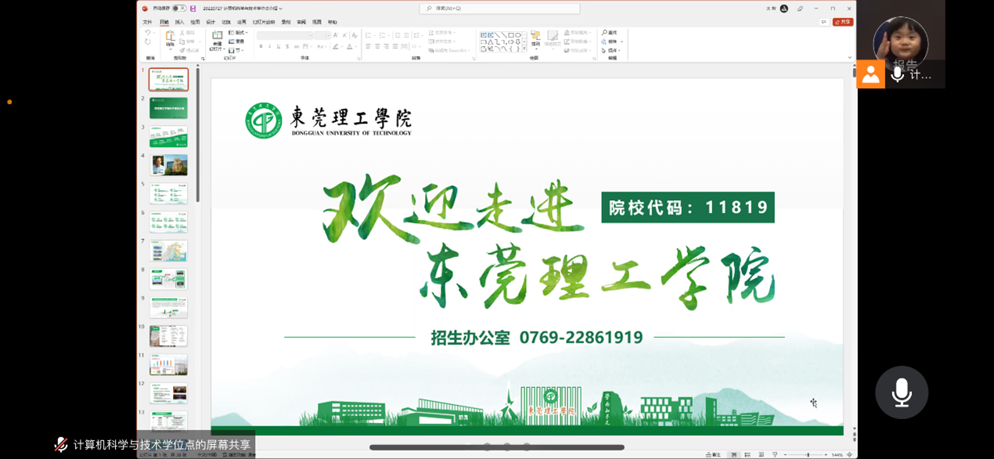The width and height of the screenshot is (994, 459).
Task: Open the font name dropdown
Action: 293,35
